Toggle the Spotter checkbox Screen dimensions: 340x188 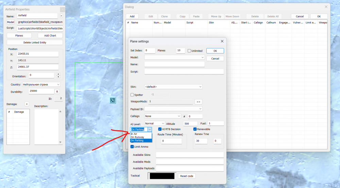point(133,95)
